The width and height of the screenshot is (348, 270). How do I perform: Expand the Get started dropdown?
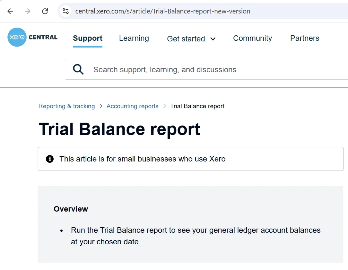[x=191, y=39]
